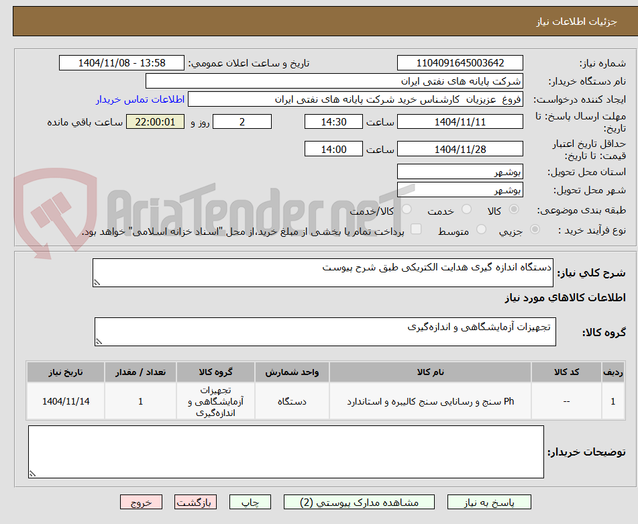
Task: Click the جزئیات اطلاعات نیاز page header
Action: pyautogui.click(x=576, y=21)
